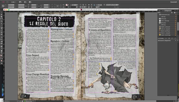Viewport: 179px width, 102px height.
Task: Show next link in Informazioni collegamento
Action: [178, 40]
